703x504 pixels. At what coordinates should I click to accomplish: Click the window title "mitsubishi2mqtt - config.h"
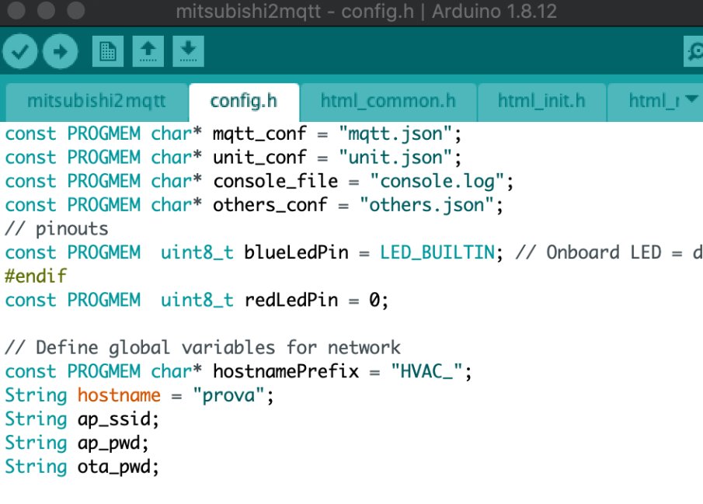(295, 11)
